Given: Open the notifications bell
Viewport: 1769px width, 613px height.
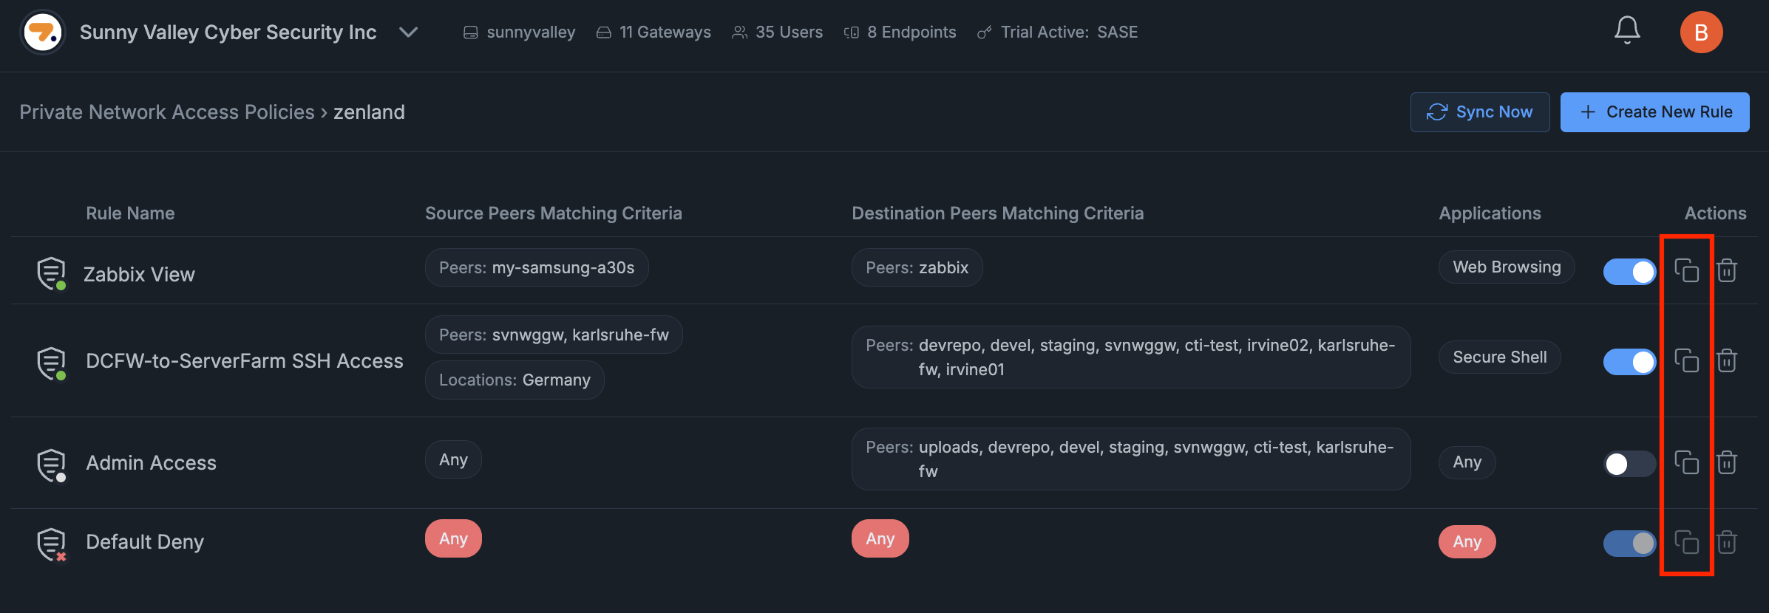Looking at the screenshot, I should click(1627, 31).
